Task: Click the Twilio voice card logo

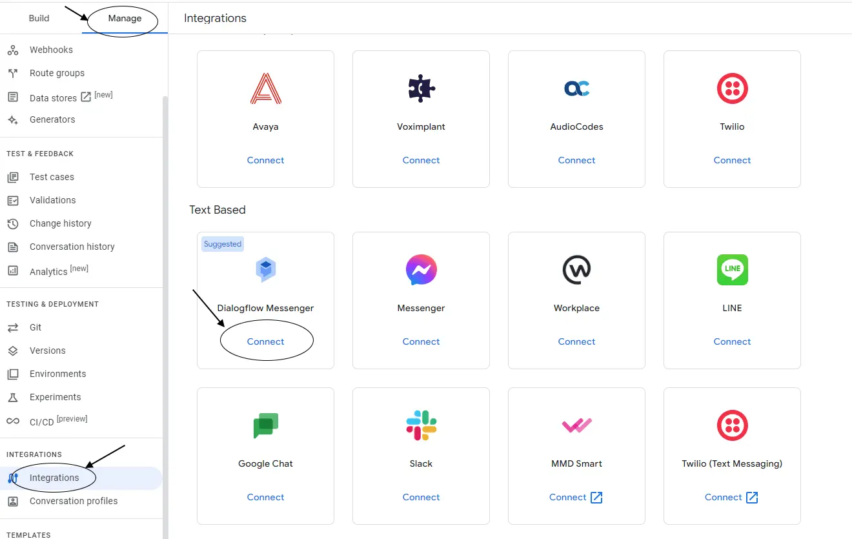Action: (732, 88)
